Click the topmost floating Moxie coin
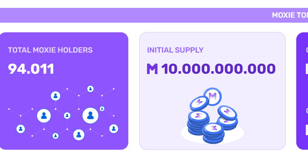This screenshot has width=308, height=154. point(213,96)
